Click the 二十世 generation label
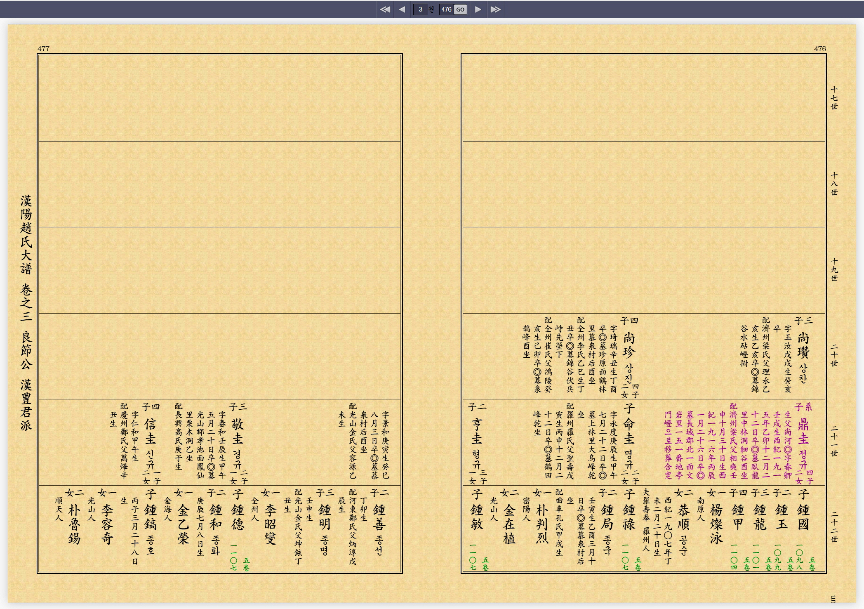 click(x=834, y=355)
